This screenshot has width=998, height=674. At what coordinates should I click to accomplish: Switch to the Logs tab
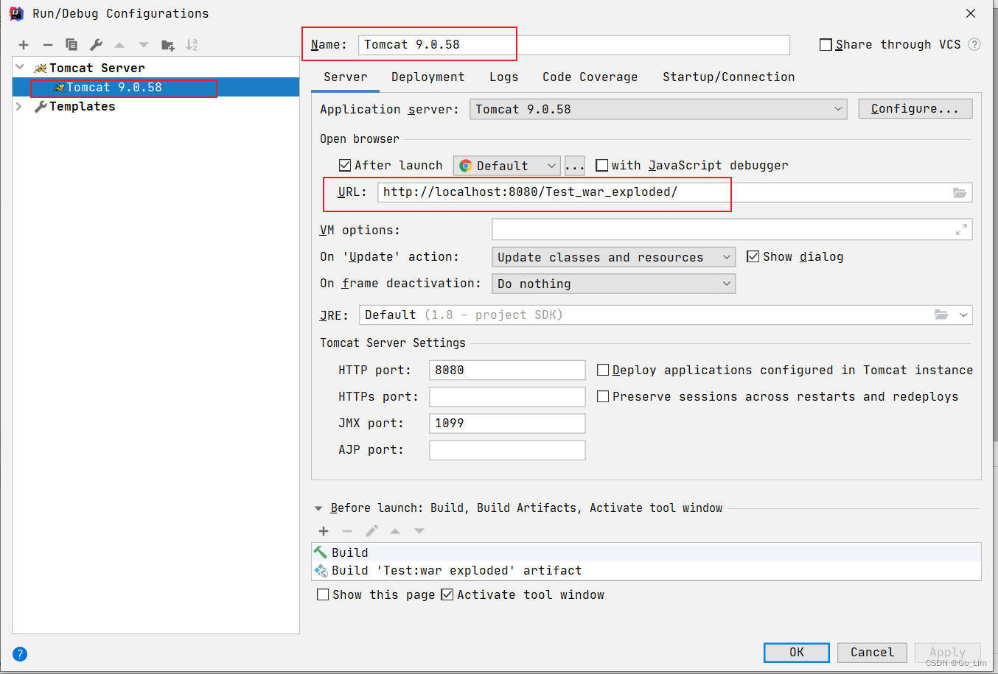(x=503, y=77)
